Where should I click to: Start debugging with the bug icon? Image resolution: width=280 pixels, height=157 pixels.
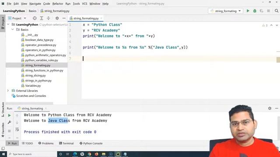point(255,11)
